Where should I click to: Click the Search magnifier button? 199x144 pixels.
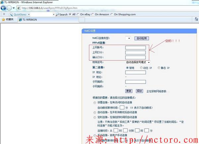[62, 15]
